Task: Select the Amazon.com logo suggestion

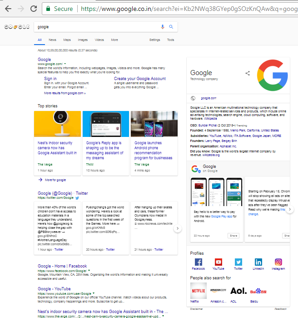Action: 218,291
